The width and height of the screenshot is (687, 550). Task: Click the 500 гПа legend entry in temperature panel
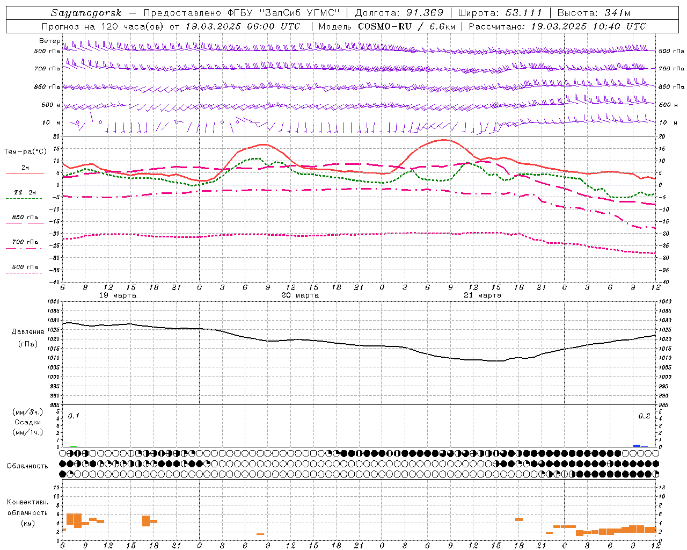[x=25, y=267]
